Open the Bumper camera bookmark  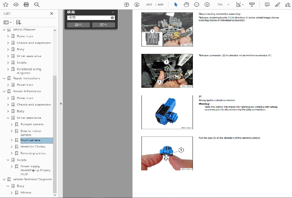tap(32, 124)
